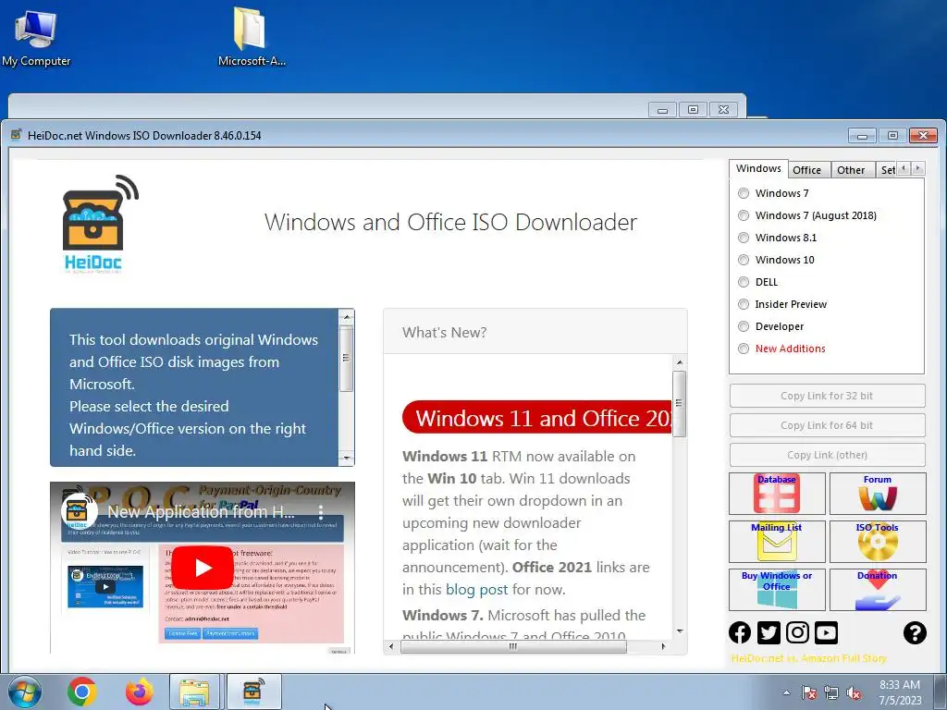Screen dimensions: 947x710
Task: Minimize the background window behind the downloader
Action: (662, 109)
